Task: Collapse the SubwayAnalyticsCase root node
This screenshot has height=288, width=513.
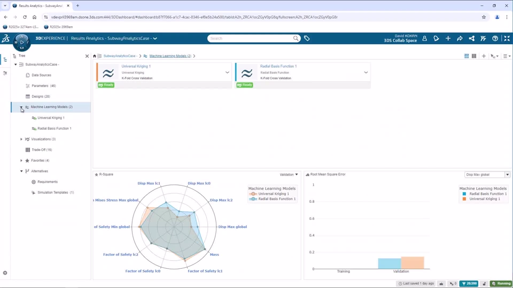Action: [x=15, y=65]
